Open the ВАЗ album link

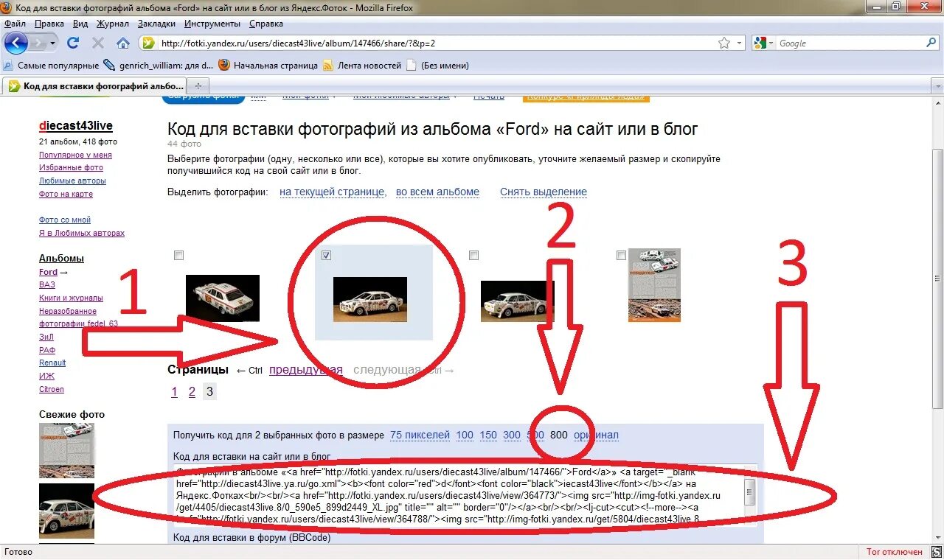pos(47,284)
